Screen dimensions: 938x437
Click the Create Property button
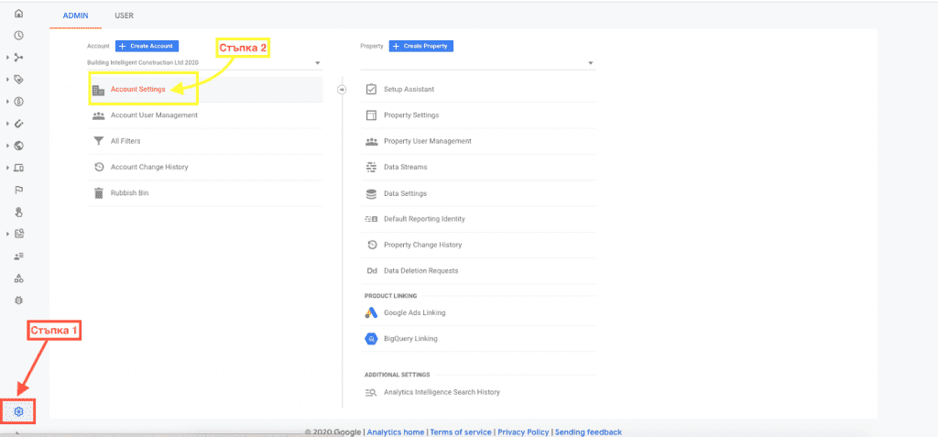421,46
